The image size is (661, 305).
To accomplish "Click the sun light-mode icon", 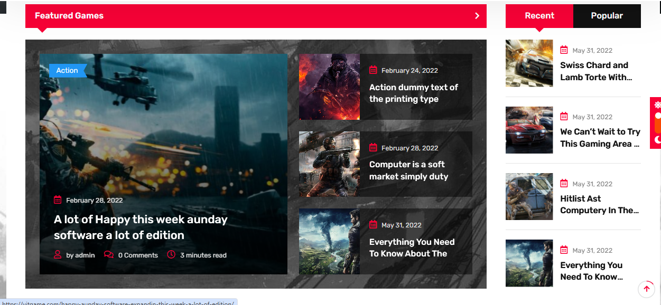I will click(x=657, y=104).
